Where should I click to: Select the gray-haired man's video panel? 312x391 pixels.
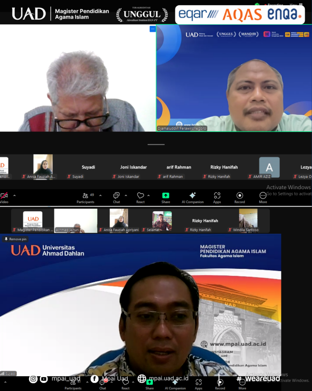coord(78,78)
